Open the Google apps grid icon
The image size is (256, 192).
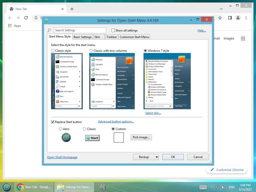(243, 38)
